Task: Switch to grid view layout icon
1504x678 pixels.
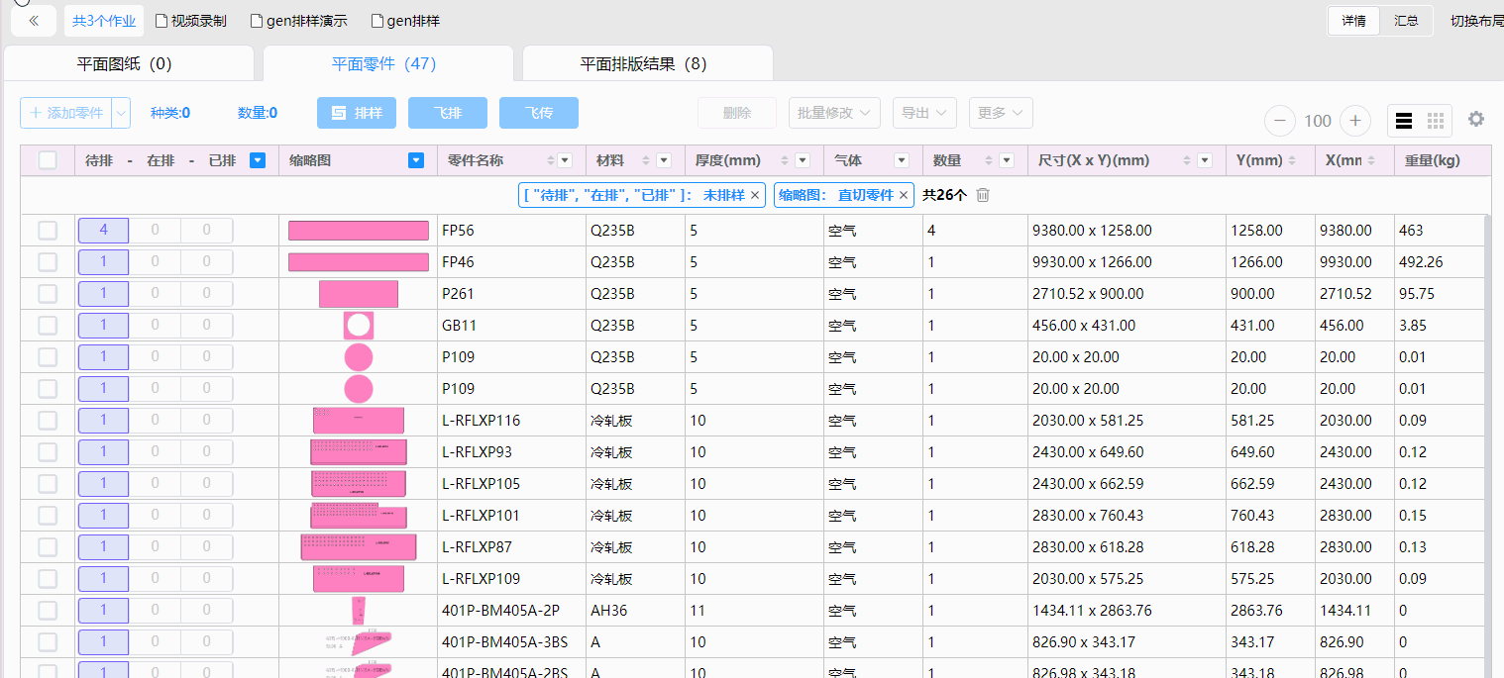Action: (1436, 121)
